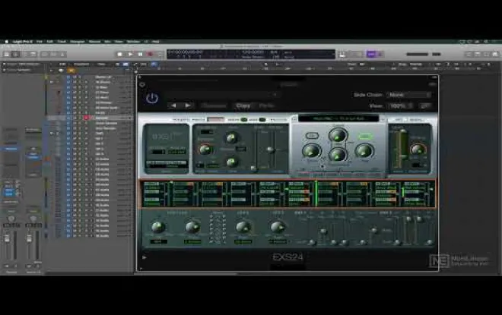Screen dimensions: 502x315
Task: Click the Stop transport button
Action: click(119, 55)
